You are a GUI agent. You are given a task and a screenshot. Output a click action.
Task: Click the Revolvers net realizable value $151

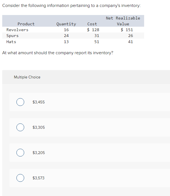127,30
